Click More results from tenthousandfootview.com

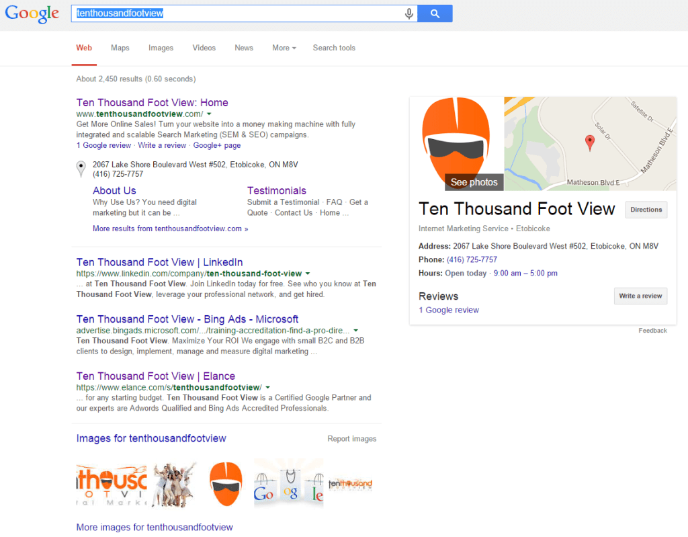[x=170, y=229]
